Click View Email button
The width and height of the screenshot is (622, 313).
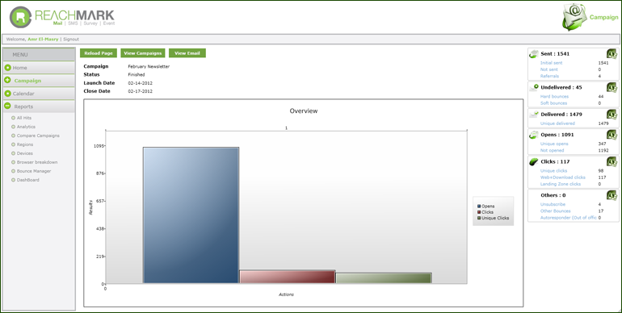point(187,53)
